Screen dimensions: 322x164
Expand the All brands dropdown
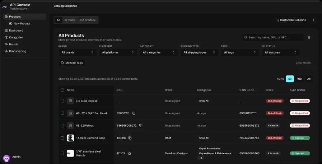pos(77,52)
